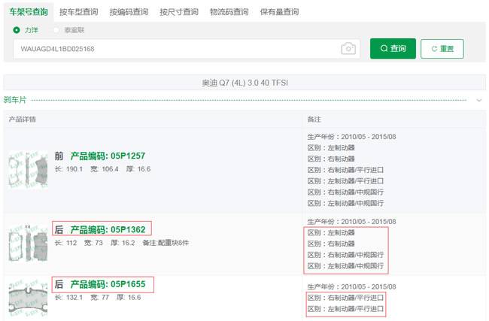Open thumbnail of brake pad 05P1257
Image resolution: width=489 pixels, height=321 pixels.
(28, 170)
